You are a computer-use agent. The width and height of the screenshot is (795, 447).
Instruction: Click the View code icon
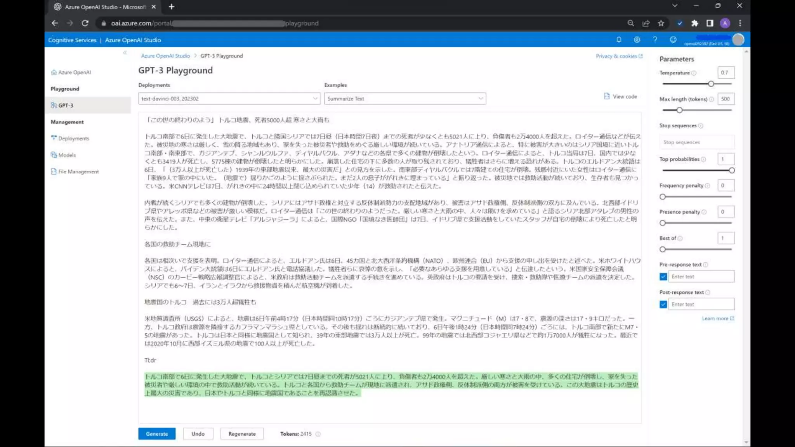(x=607, y=96)
